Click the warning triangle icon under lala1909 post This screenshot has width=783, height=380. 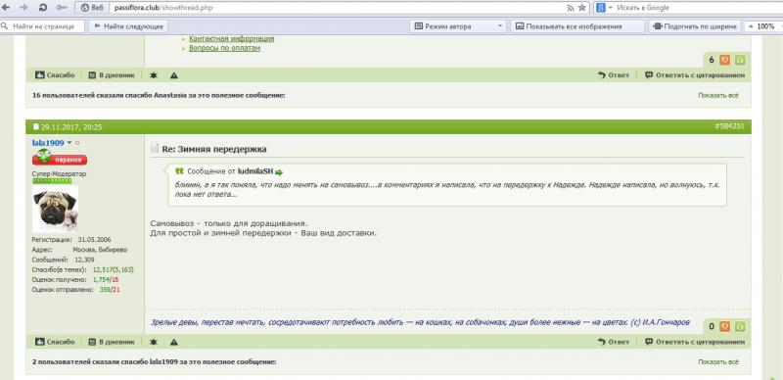coord(174,342)
